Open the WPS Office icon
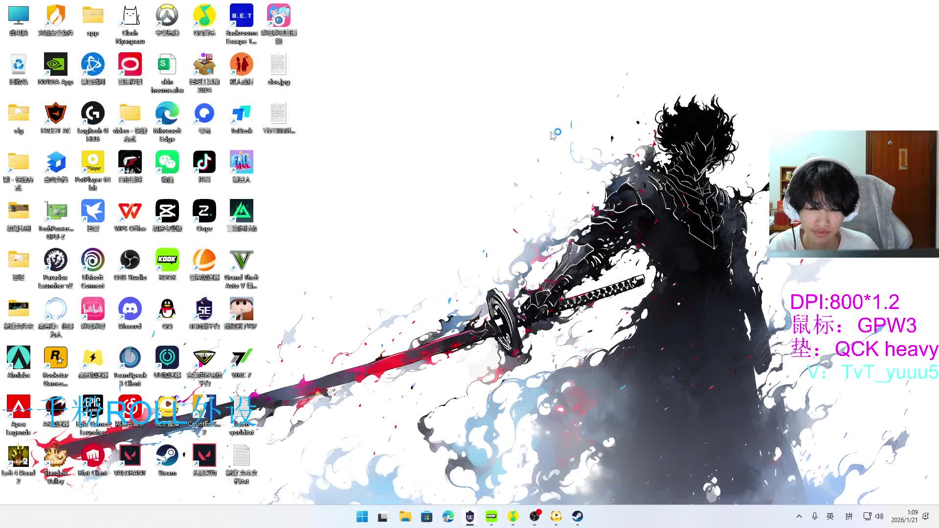939x528 pixels. pyautogui.click(x=130, y=212)
